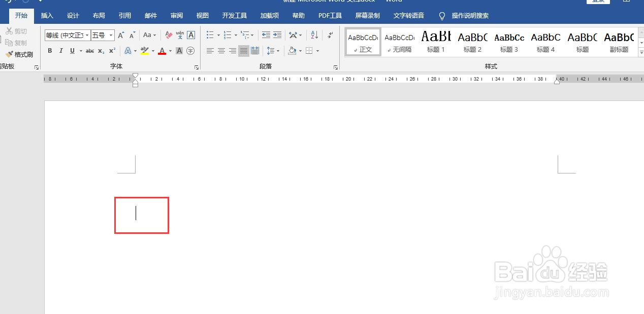Toggle show paragraph marks
The height and width of the screenshot is (314, 644).
(330, 35)
